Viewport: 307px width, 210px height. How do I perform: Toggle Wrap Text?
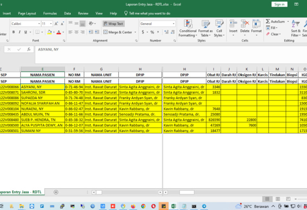[x=114, y=24]
